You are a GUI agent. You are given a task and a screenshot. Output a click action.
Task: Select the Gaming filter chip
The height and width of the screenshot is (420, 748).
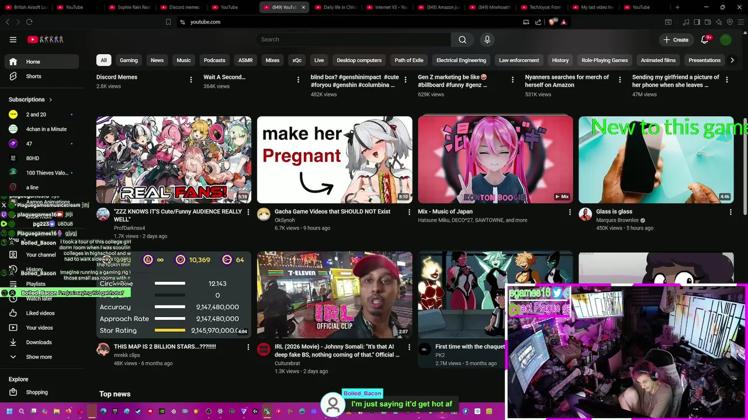click(x=129, y=60)
